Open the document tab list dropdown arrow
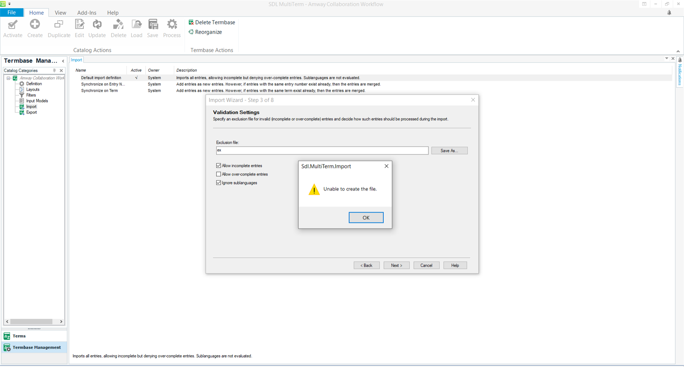The height and width of the screenshot is (367, 684). (667, 59)
